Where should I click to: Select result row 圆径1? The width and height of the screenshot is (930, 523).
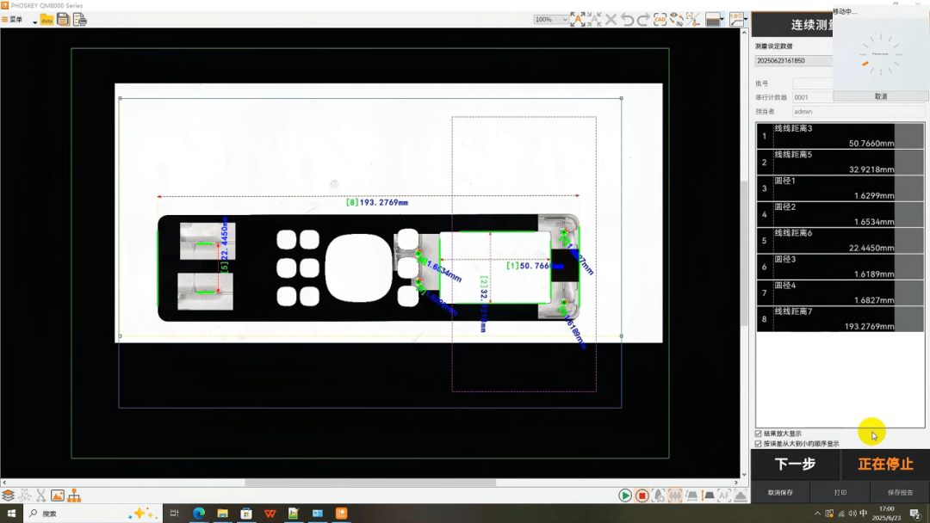840,188
